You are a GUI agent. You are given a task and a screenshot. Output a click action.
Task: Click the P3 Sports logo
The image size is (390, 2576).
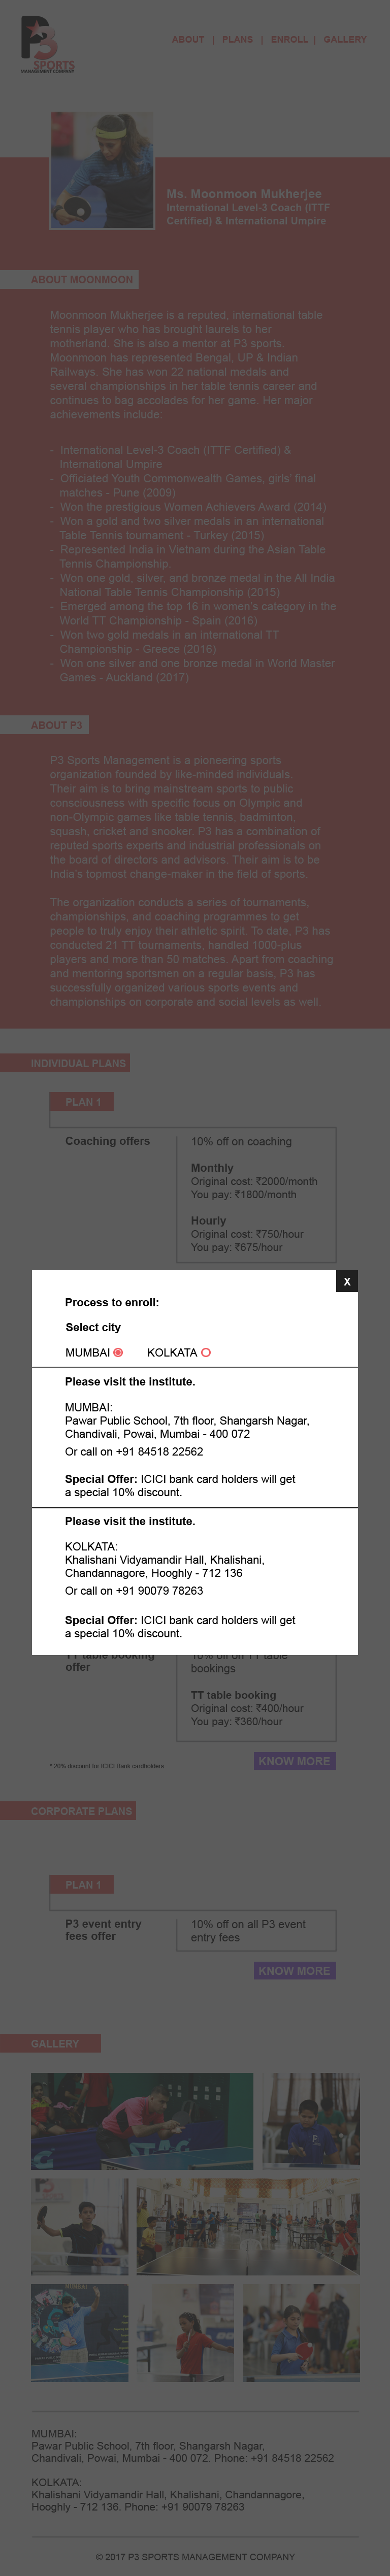[48, 45]
